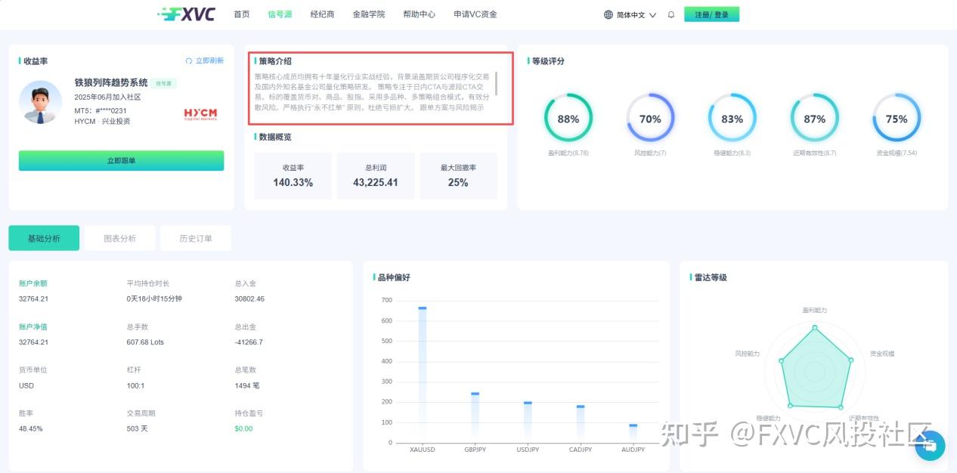Open the notification bell

point(671,14)
